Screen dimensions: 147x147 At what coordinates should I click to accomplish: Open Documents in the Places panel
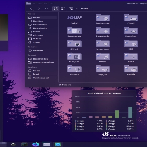pyautogui.click(x=42, y=25)
